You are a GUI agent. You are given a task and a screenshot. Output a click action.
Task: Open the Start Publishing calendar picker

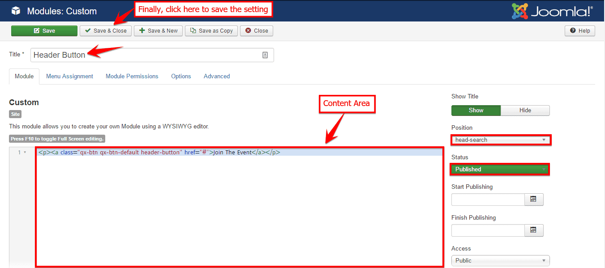[x=533, y=200]
